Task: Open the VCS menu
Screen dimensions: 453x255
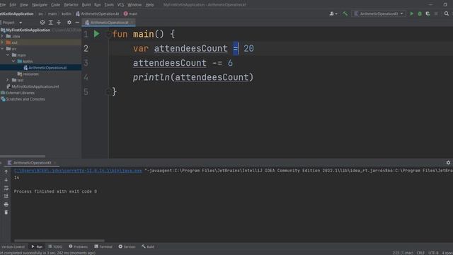Action: (x=120, y=5)
